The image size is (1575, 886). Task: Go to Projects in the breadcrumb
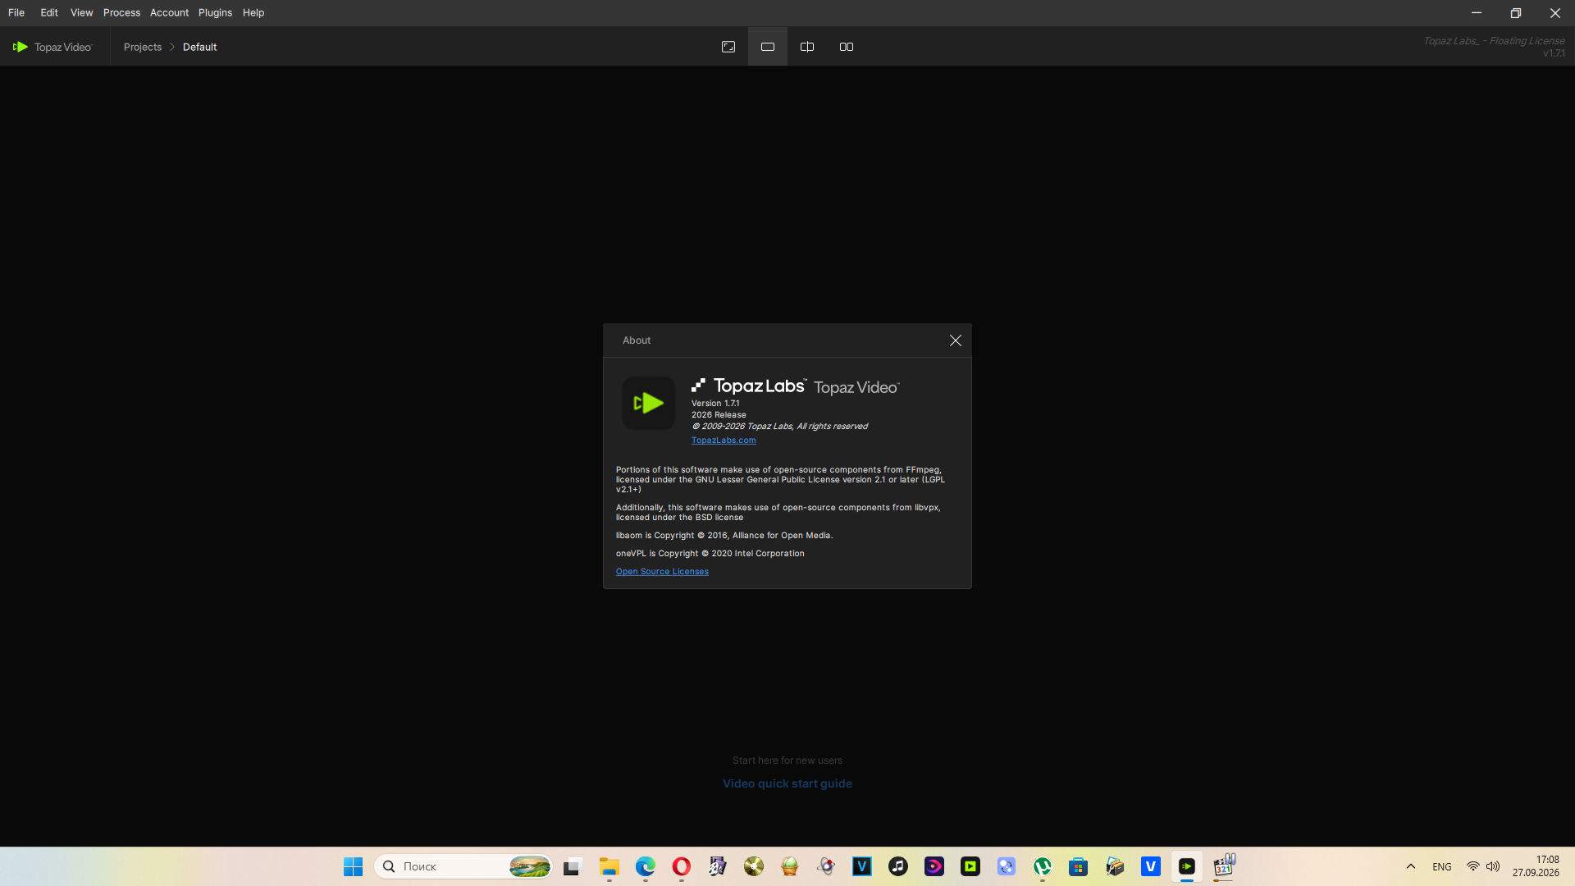(x=143, y=47)
